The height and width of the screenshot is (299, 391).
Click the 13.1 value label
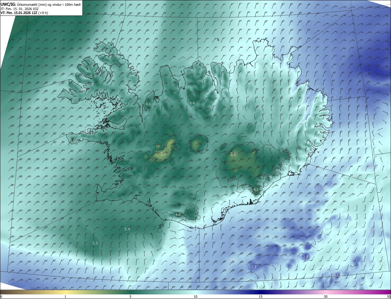tap(253, 267)
